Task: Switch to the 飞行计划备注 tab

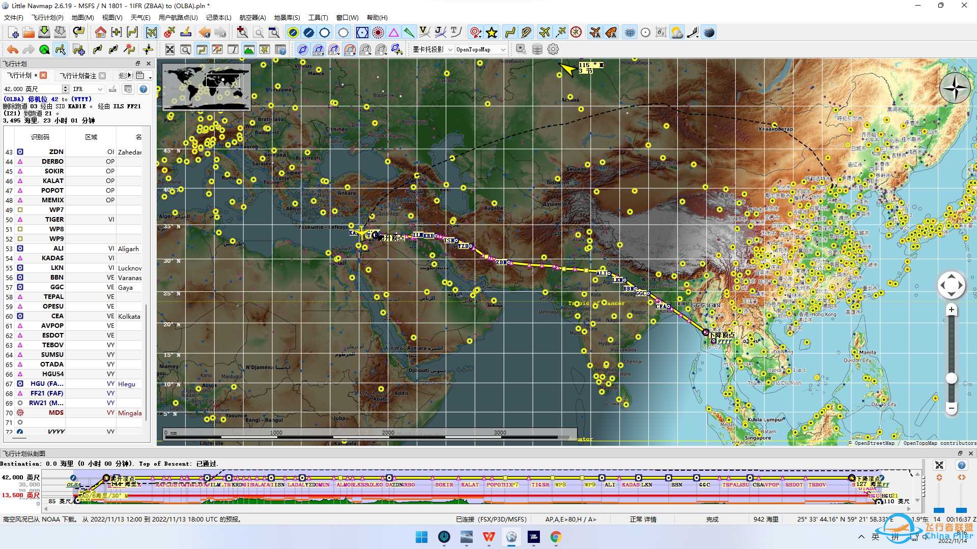Action: pyautogui.click(x=77, y=75)
